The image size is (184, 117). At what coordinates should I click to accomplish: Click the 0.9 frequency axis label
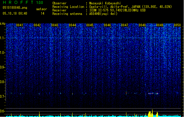[x=2, y=67]
